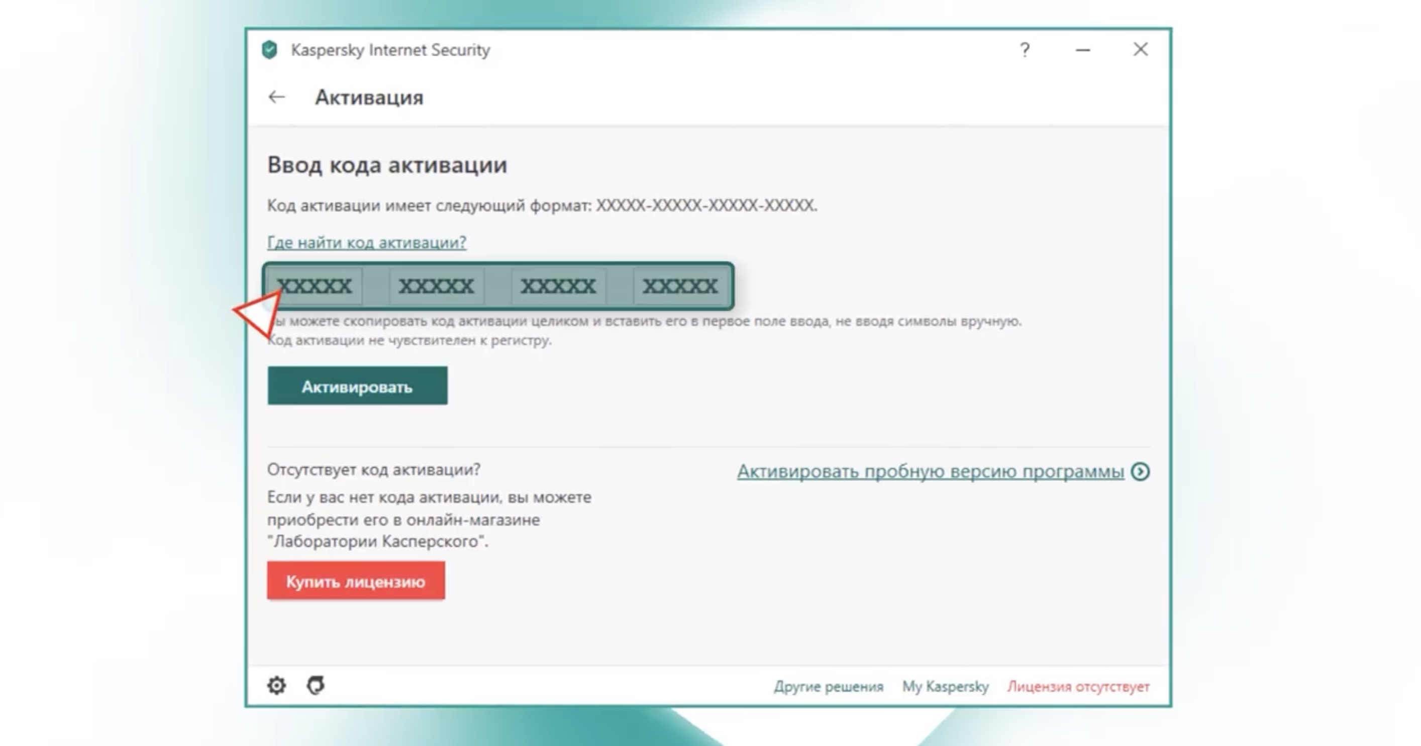Click the third activation code field

tap(558, 286)
